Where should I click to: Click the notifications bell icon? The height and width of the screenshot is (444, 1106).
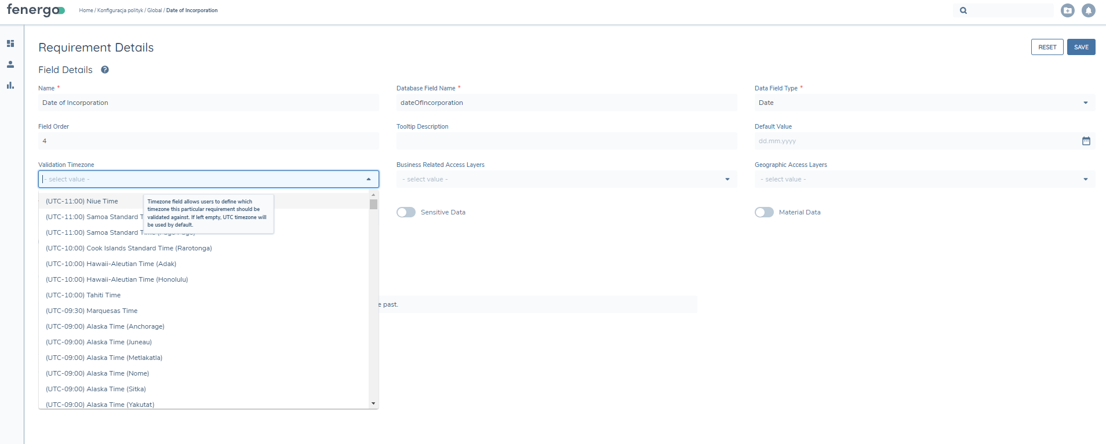1088,10
